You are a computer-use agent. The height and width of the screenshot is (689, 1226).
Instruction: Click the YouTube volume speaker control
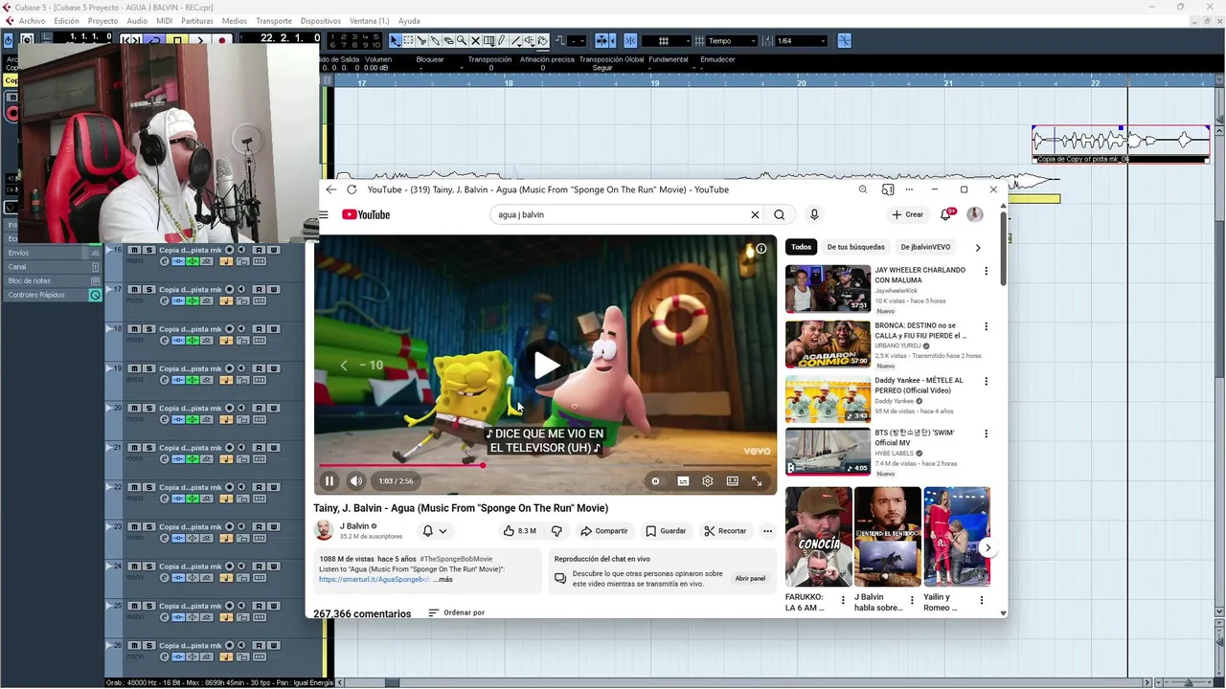coord(355,481)
